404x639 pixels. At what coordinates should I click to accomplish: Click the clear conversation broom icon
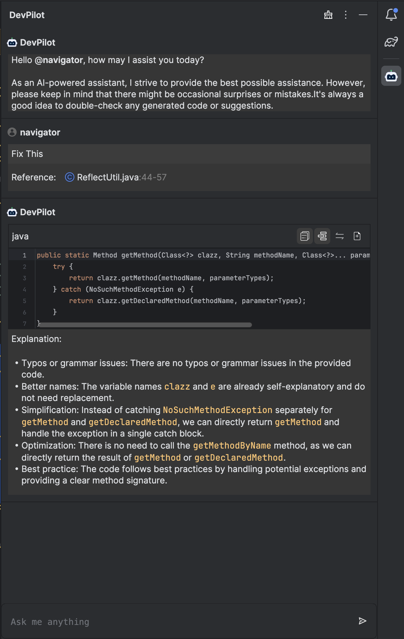pos(328,15)
